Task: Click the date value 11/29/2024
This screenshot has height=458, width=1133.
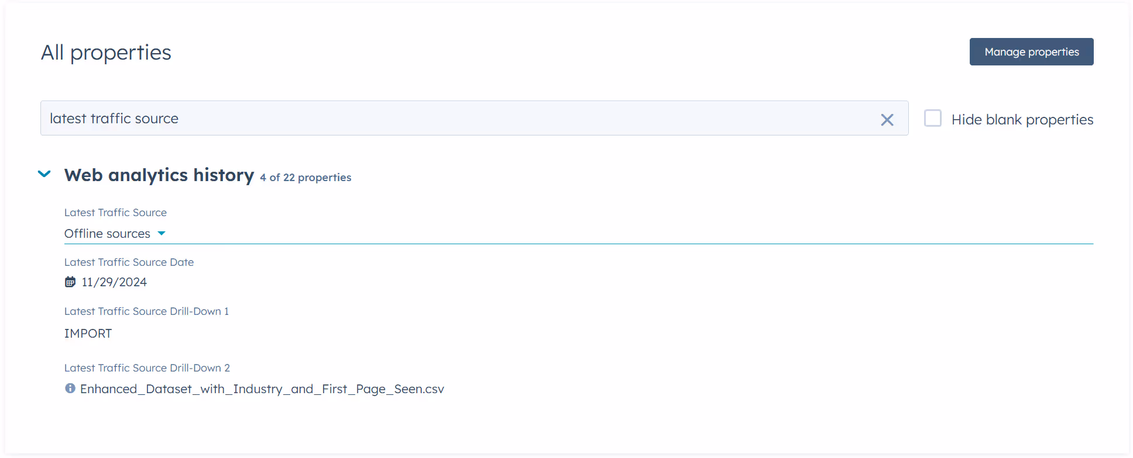Action: [x=114, y=282]
